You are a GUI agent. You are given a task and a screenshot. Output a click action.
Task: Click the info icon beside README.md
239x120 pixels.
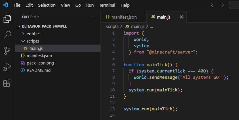[x=23, y=70]
